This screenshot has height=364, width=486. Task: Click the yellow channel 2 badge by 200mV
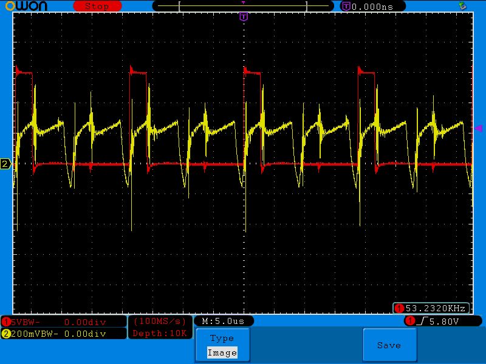(6, 334)
